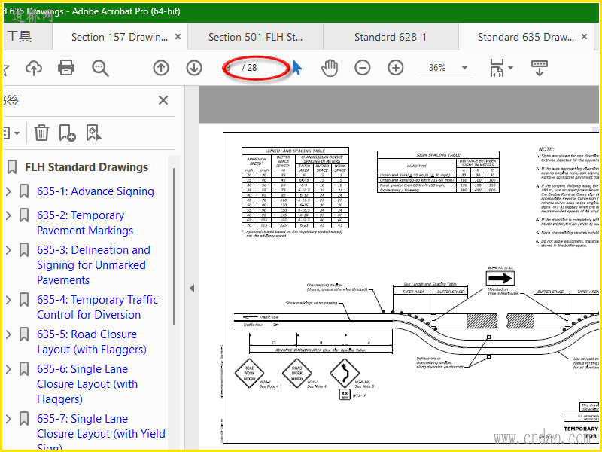602x452 pixels.
Task: Switch to Section 501 FLH tab
Action: 255,37
